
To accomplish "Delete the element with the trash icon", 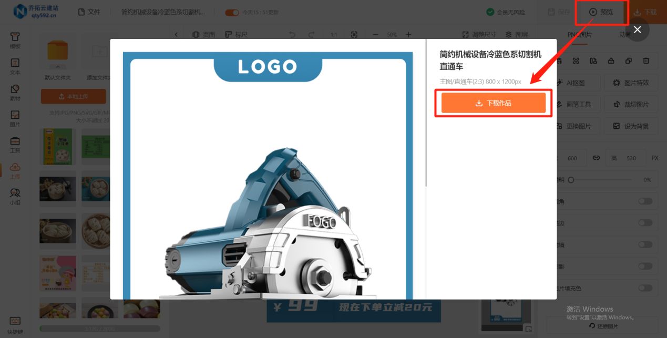I will coord(646,60).
